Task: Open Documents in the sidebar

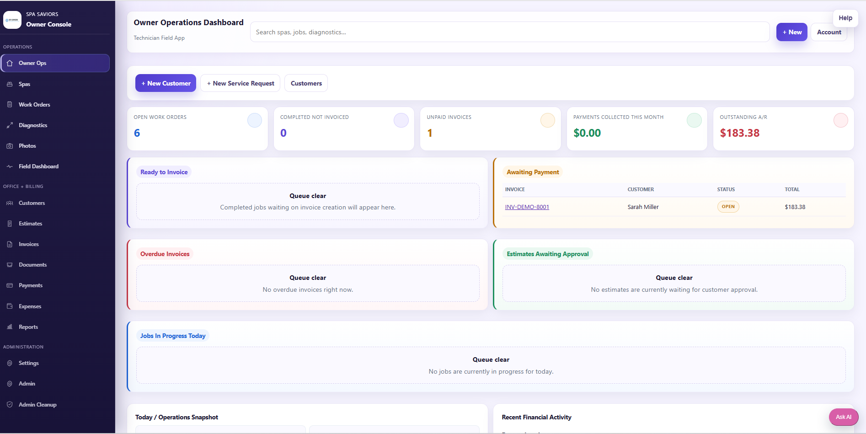Action: click(55, 265)
